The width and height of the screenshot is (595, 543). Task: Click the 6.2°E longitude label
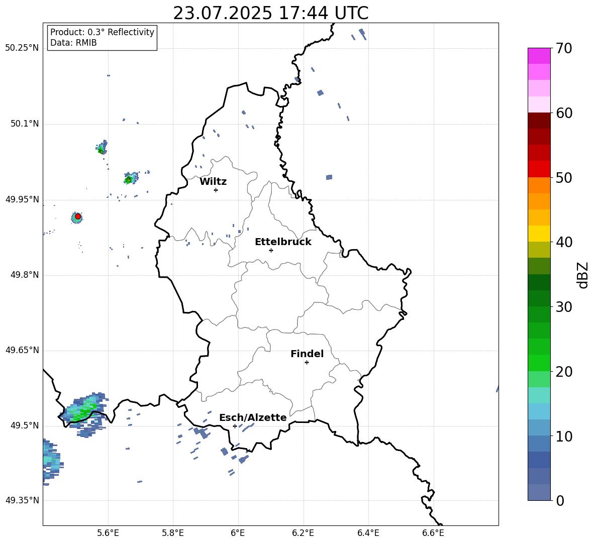303,533
